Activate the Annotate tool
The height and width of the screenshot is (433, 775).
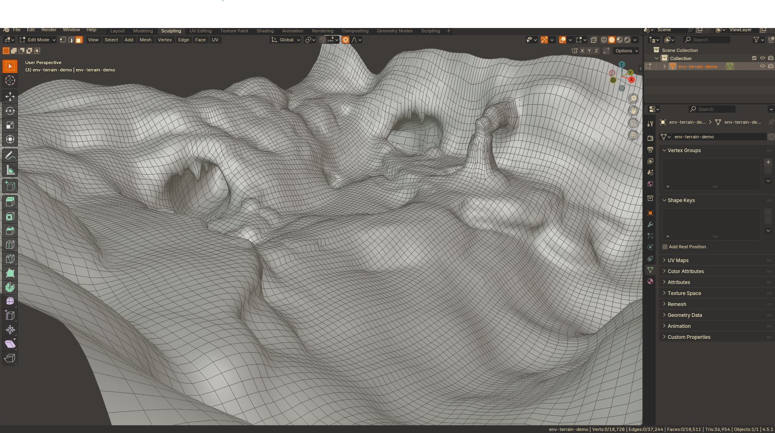tap(10, 155)
